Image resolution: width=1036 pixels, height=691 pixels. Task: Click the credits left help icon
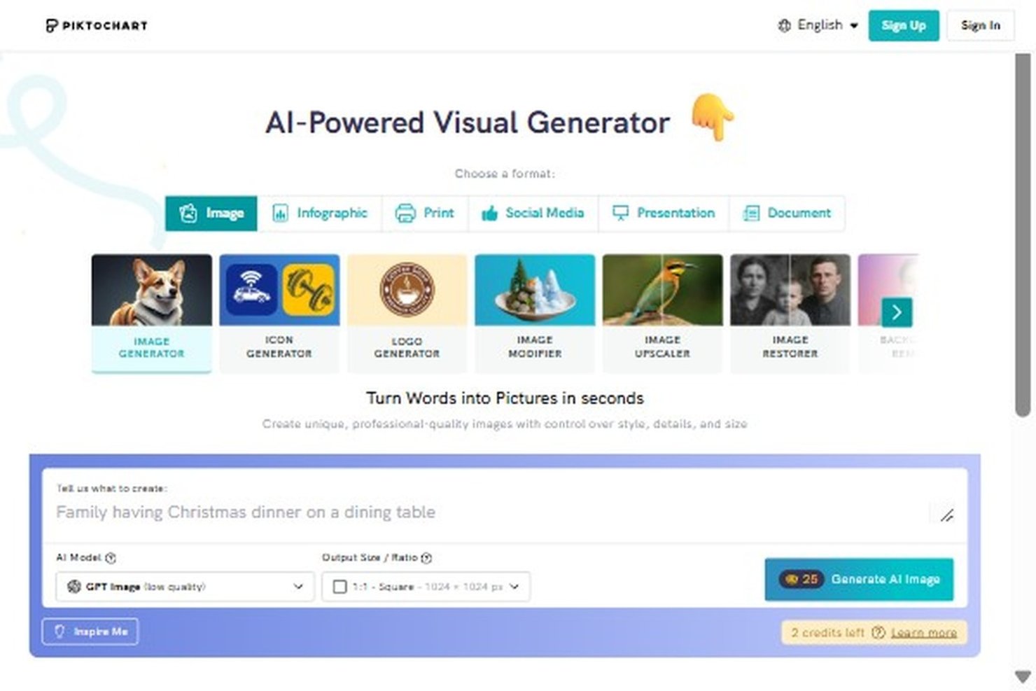coord(878,632)
